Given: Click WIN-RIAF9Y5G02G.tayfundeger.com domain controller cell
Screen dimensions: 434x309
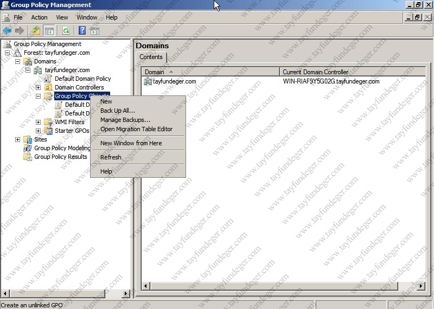Looking at the screenshot, I should pyautogui.click(x=331, y=82).
